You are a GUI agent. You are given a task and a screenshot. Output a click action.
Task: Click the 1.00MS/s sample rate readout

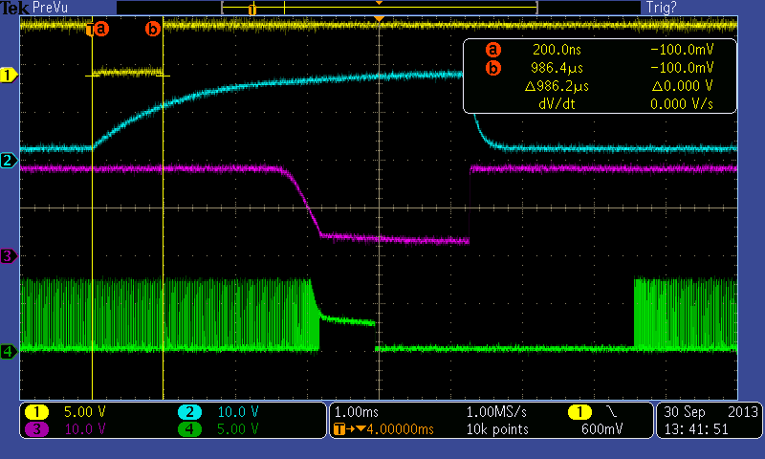pyautogui.click(x=496, y=412)
